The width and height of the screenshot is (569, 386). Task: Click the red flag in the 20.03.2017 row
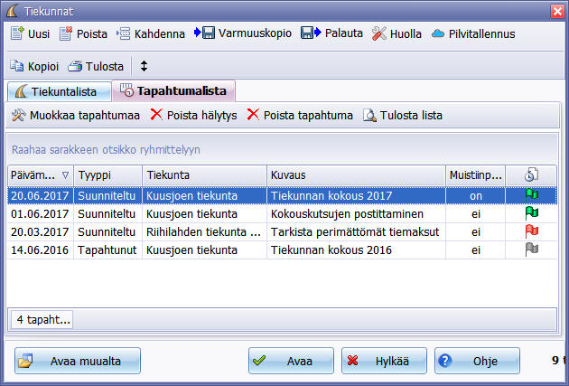coord(532,231)
